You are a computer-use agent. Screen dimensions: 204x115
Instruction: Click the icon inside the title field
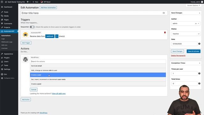(164, 13)
